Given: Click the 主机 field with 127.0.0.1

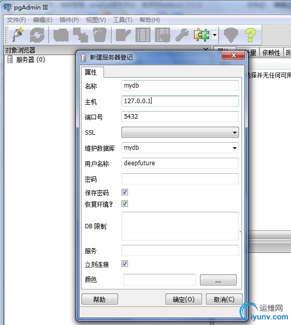Looking at the screenshot, I should pyautogui.click(x=180, y=101).
